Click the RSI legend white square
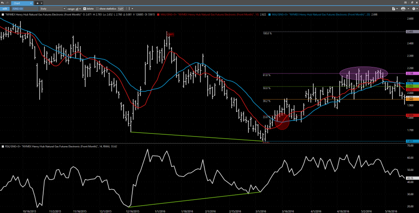Screen dimensions: 419x213 3,146
